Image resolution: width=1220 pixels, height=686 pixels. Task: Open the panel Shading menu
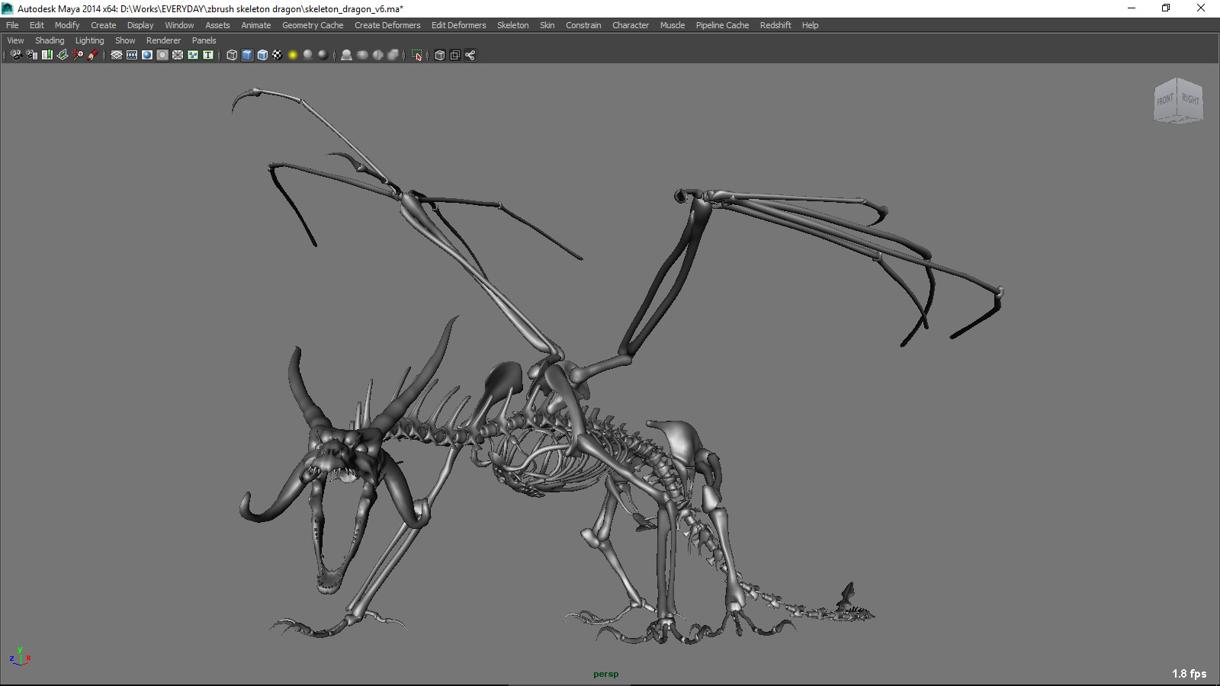click(50, 40)
